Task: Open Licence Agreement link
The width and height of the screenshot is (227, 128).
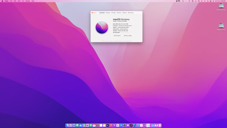Action: coord(127,41)
